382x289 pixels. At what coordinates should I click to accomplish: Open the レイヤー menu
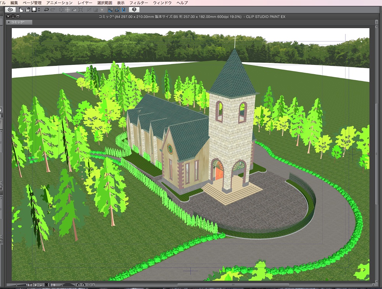pos(85,3)
